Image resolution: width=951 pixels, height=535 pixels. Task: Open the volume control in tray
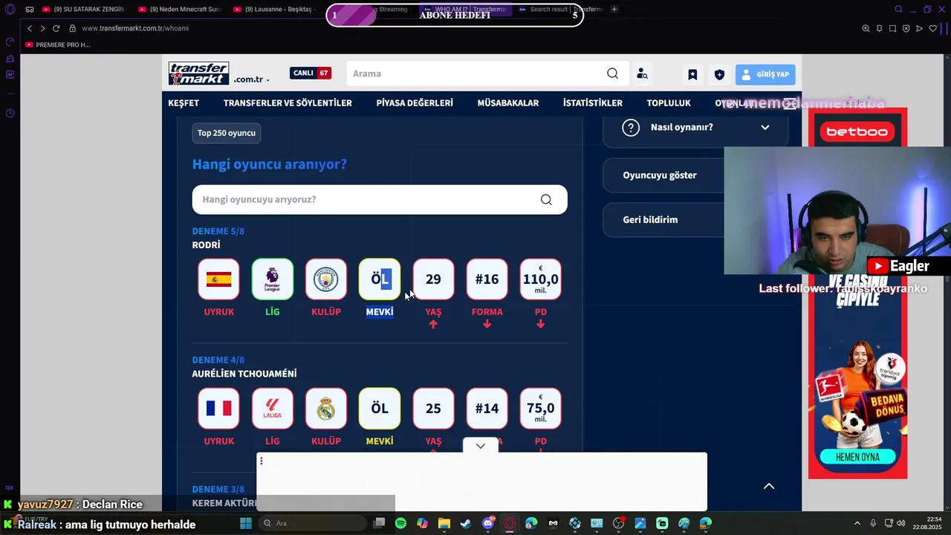(900, 523)
